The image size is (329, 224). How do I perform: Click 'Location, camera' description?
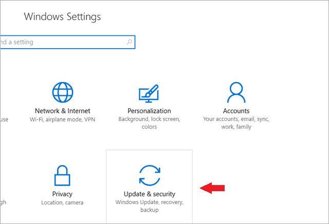pyautogui.click(x=62, y=202)
